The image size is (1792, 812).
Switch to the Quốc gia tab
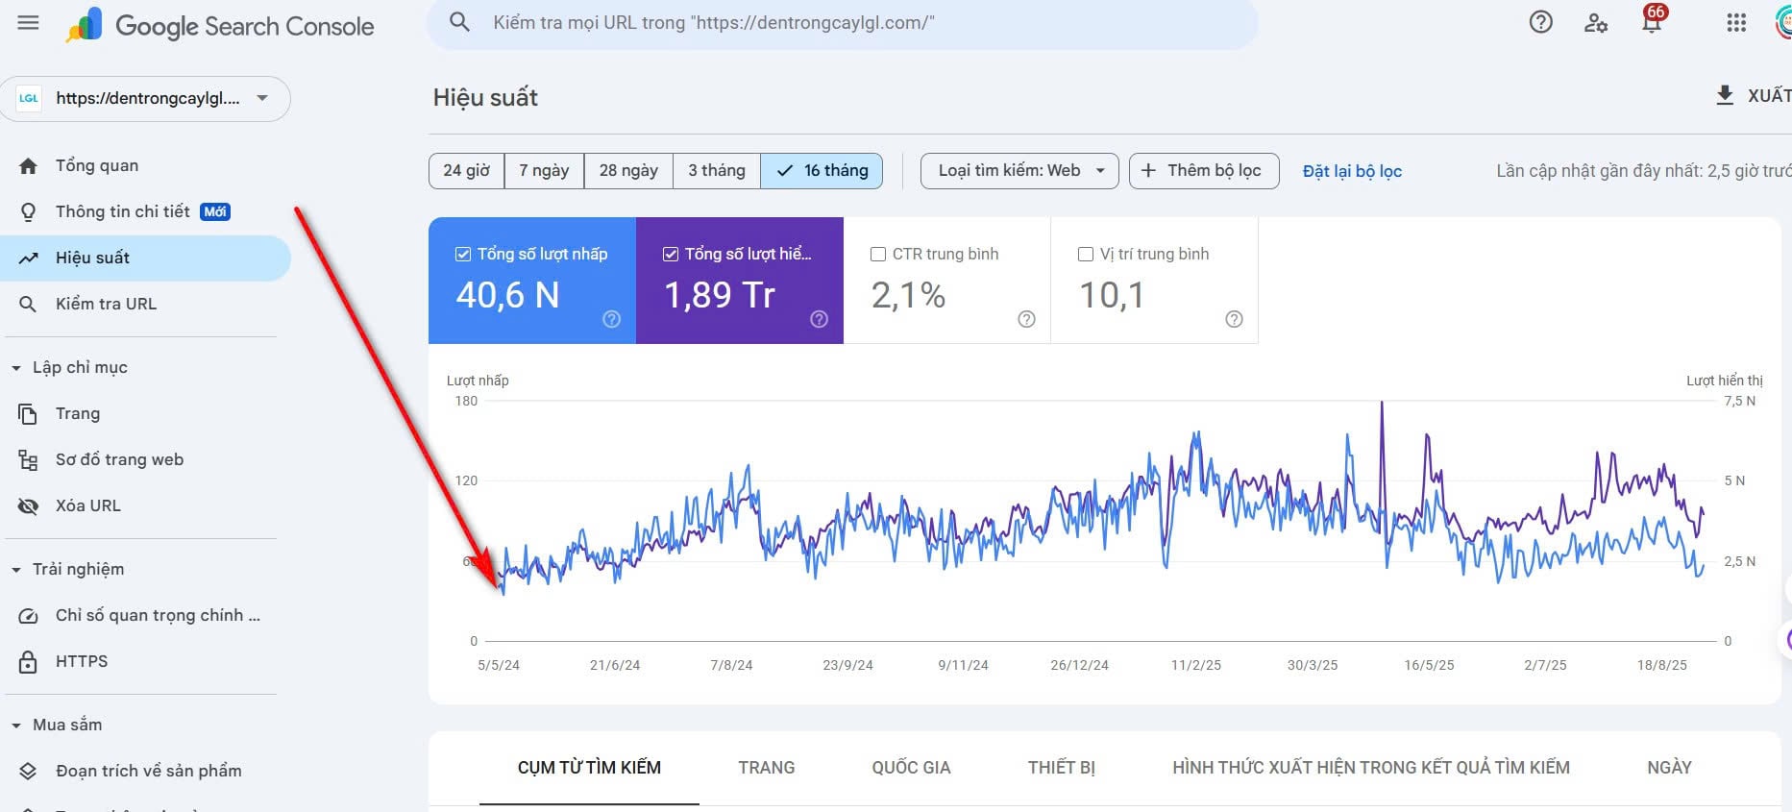click(x=911, y=768)
